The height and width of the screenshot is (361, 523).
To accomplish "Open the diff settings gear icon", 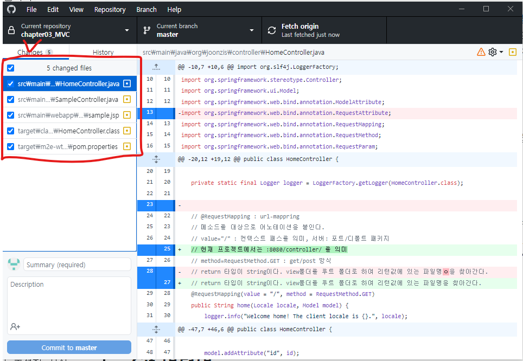I will point(492,52).
